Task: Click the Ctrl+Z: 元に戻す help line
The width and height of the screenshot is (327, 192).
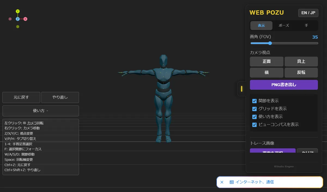Action: click(x=17, y=165)
